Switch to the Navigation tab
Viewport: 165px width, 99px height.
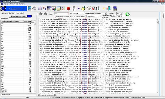tap(4, 13)
